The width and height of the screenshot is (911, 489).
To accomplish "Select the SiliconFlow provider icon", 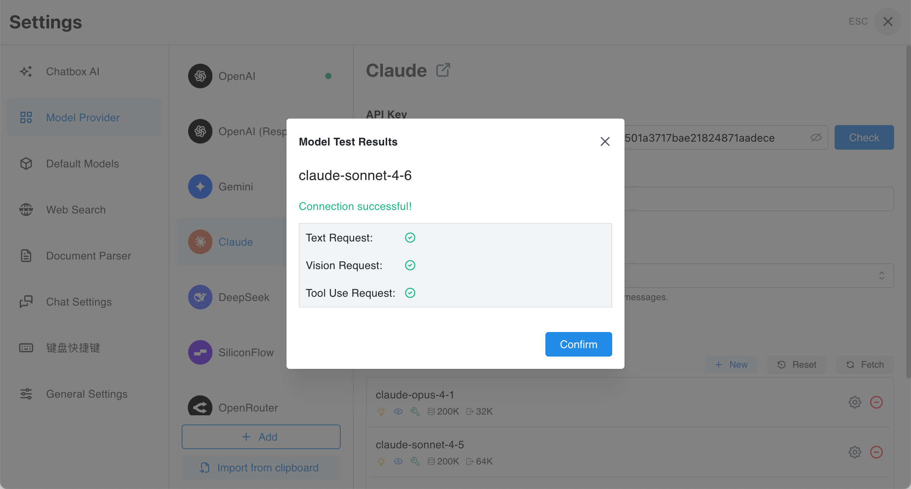I will [200, 352].
